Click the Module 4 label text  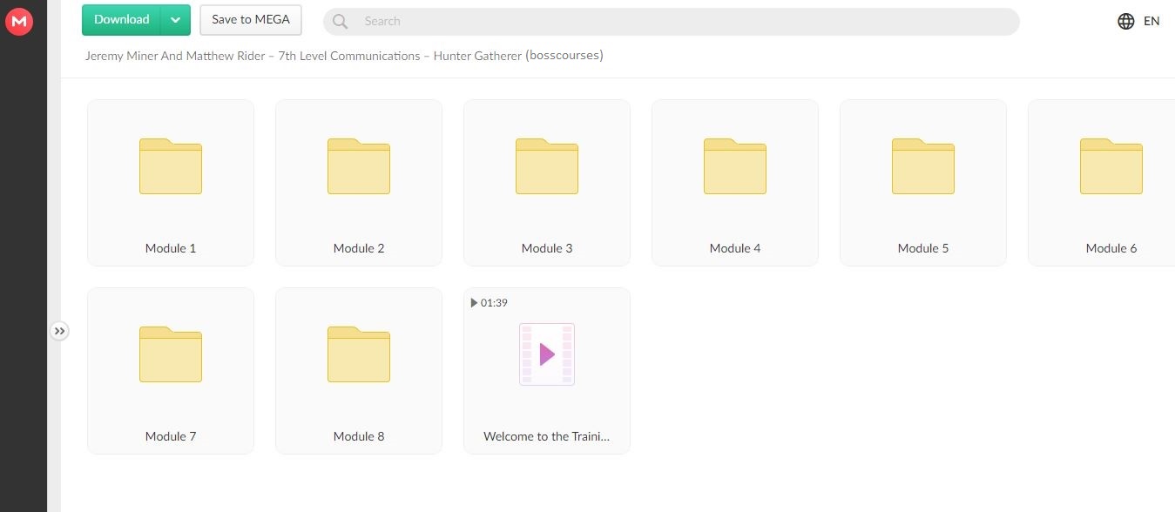735,248
